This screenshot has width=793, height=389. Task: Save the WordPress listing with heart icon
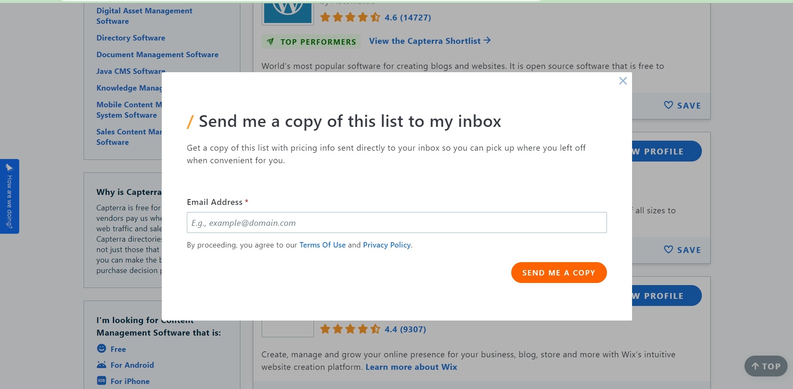[682, 106]
